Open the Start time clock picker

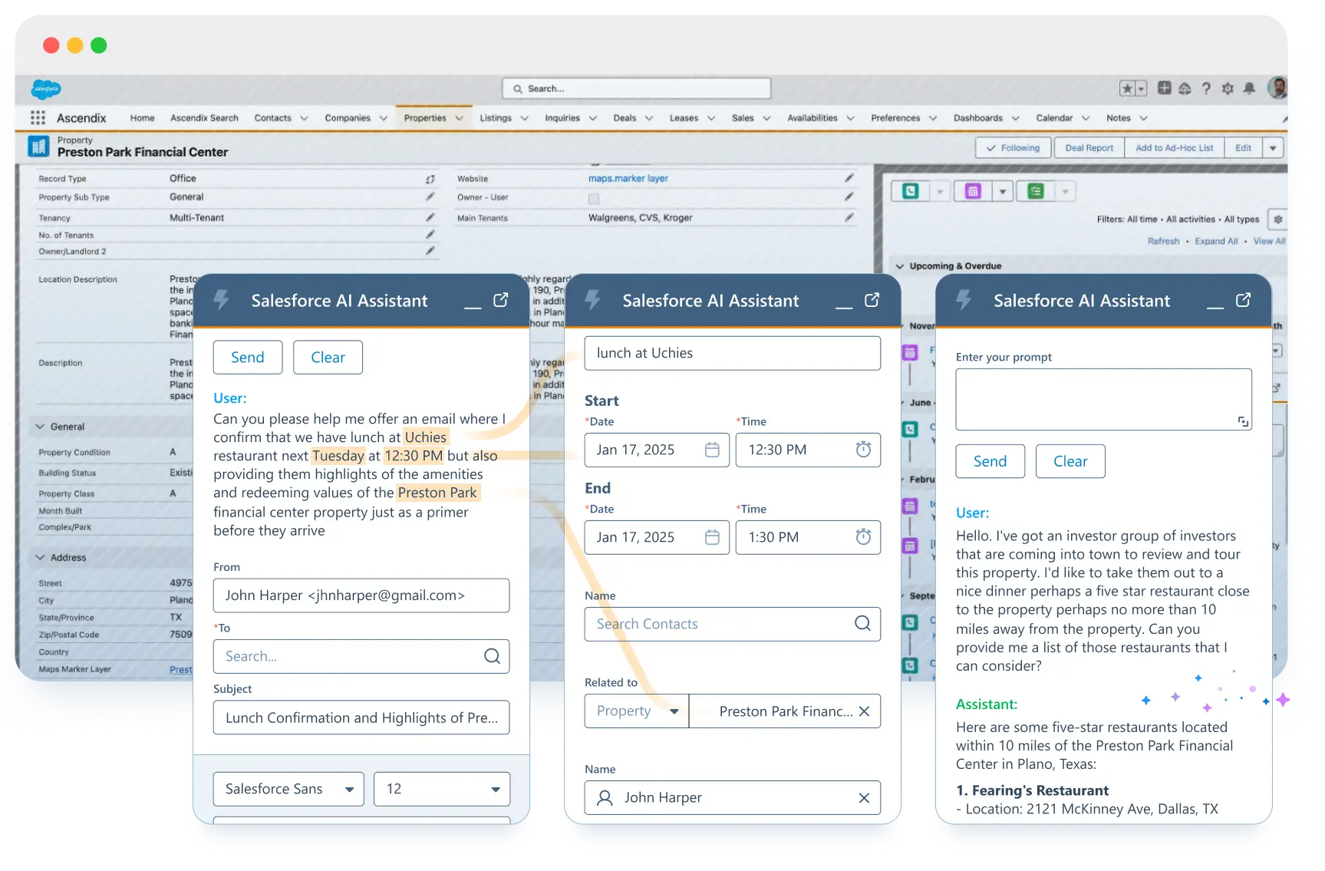[x=863, y=450]
